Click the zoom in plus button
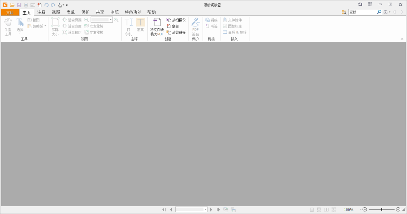The width and height of the screenshot is (407, 214). pos(398,209)
